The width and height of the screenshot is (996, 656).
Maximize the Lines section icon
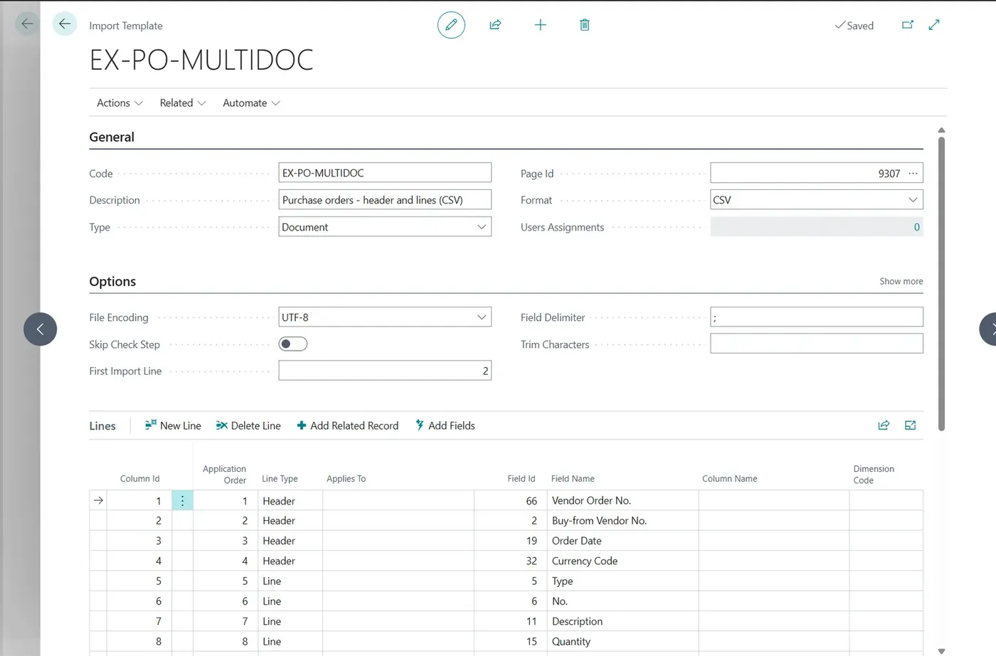[910, 425]
